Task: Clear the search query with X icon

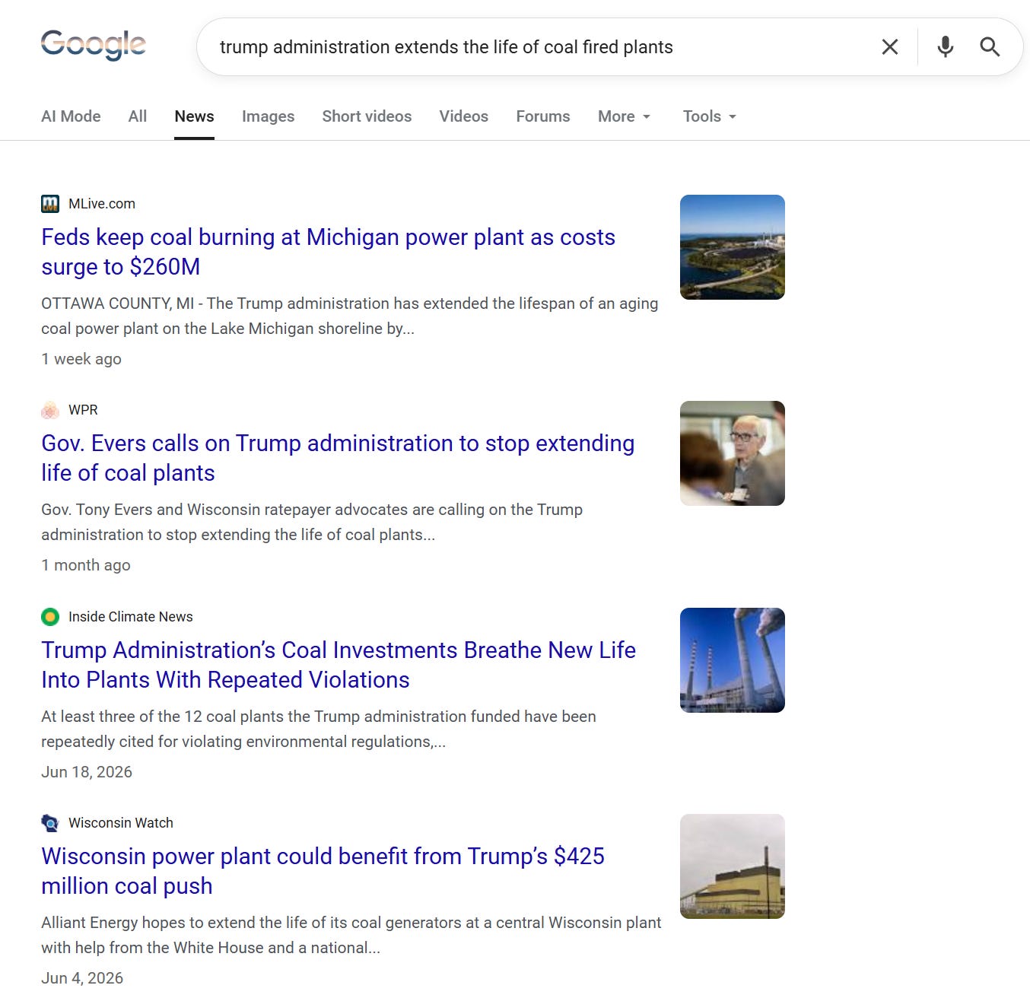Action: click(x=889, y=47)
